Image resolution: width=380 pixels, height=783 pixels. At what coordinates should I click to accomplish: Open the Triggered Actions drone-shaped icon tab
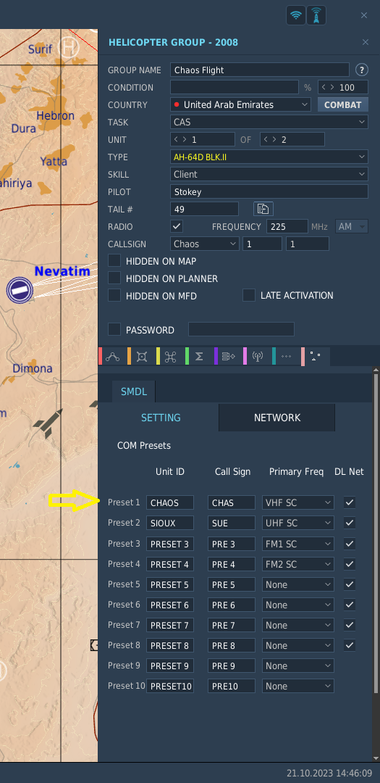[x=171, y=357]
